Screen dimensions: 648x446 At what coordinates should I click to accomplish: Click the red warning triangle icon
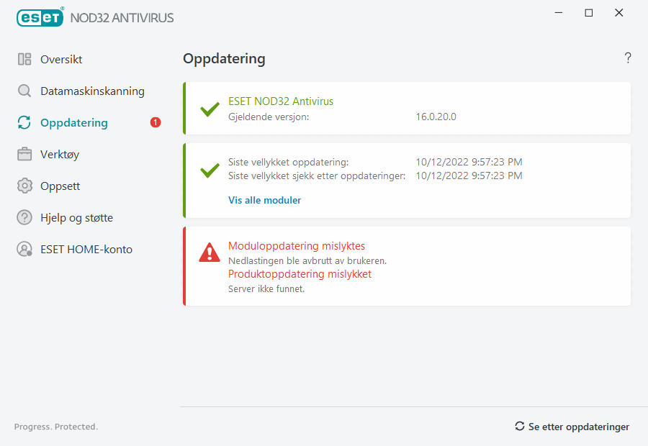(209, 252)
